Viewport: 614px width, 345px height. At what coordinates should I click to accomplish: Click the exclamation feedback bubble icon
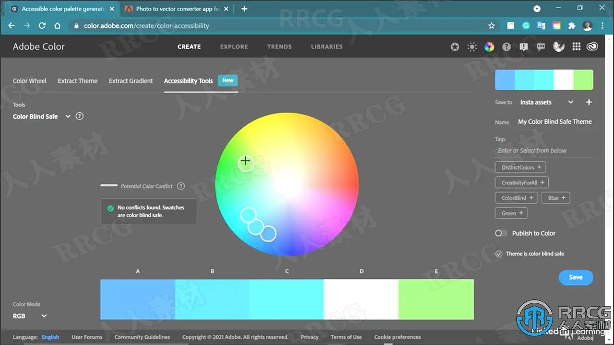(524, 46)
